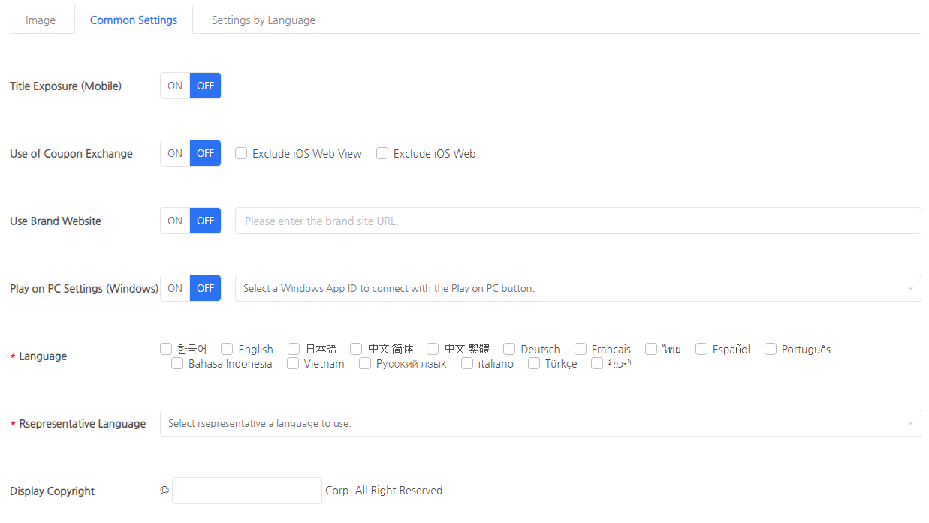929x523 pixels.
Task: Check Exclude iOS Web View
Action: click(x=241, y=153)
